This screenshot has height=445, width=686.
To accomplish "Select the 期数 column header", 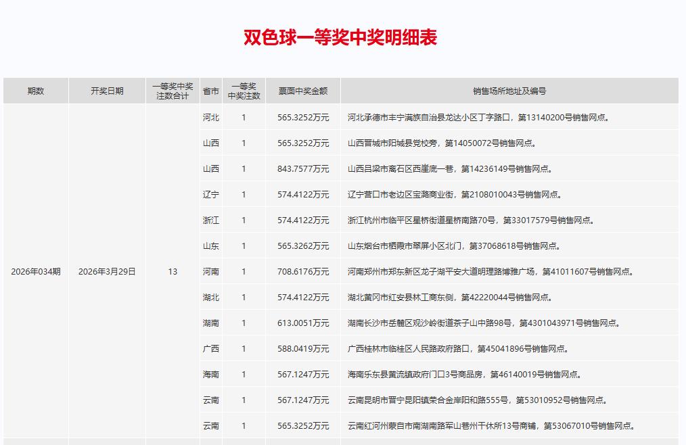I will (x=36, y=90).
